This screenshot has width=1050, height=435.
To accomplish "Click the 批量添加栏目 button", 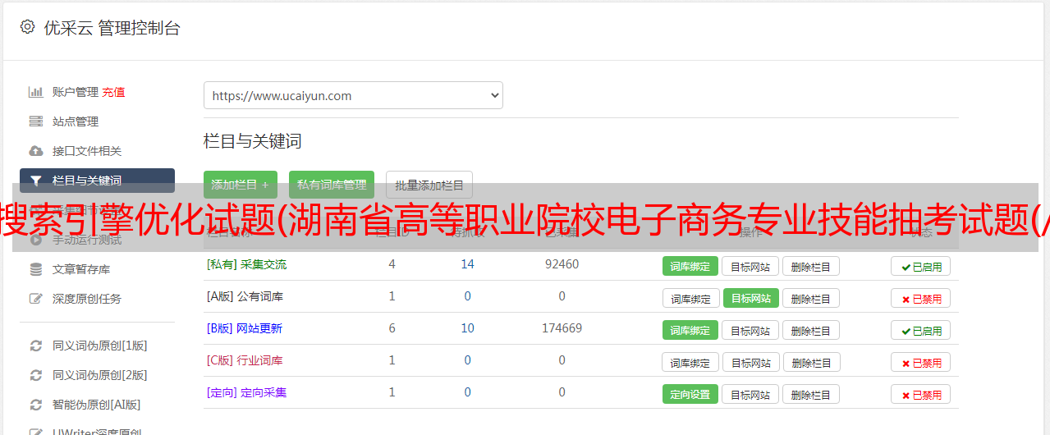I will coord(429,185).
